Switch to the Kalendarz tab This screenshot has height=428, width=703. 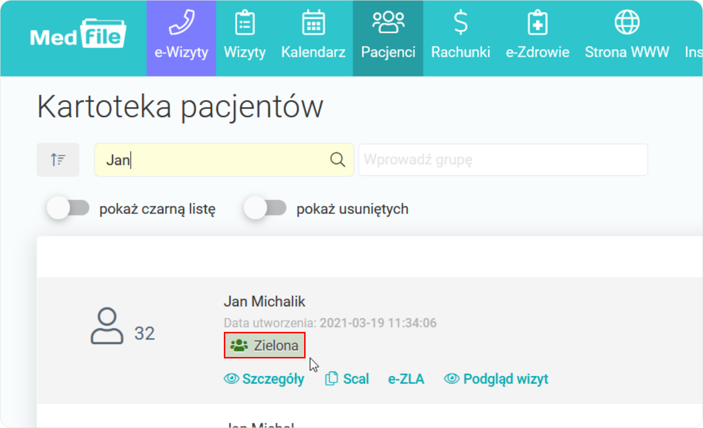(313, 38)
